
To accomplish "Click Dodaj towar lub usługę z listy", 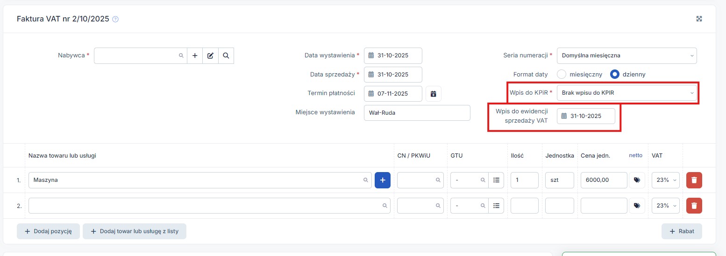I will click(135, 231).
